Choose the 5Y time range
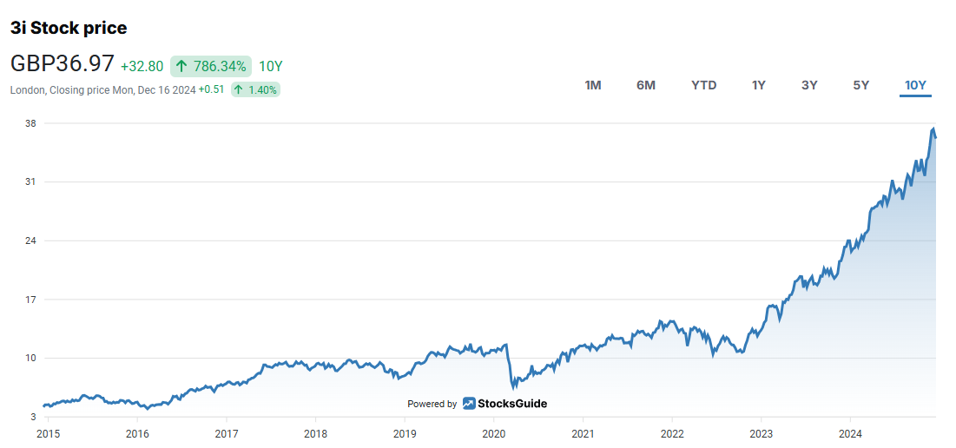Screen dimensions: 956x448 pyautogui.click(x=860, y=85)
